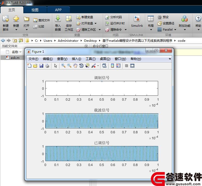The width and height of the screenshot is (202, 186).
Task: Open the Window (窗口) menu in Figure 1
Action: (x=120, y=59)
